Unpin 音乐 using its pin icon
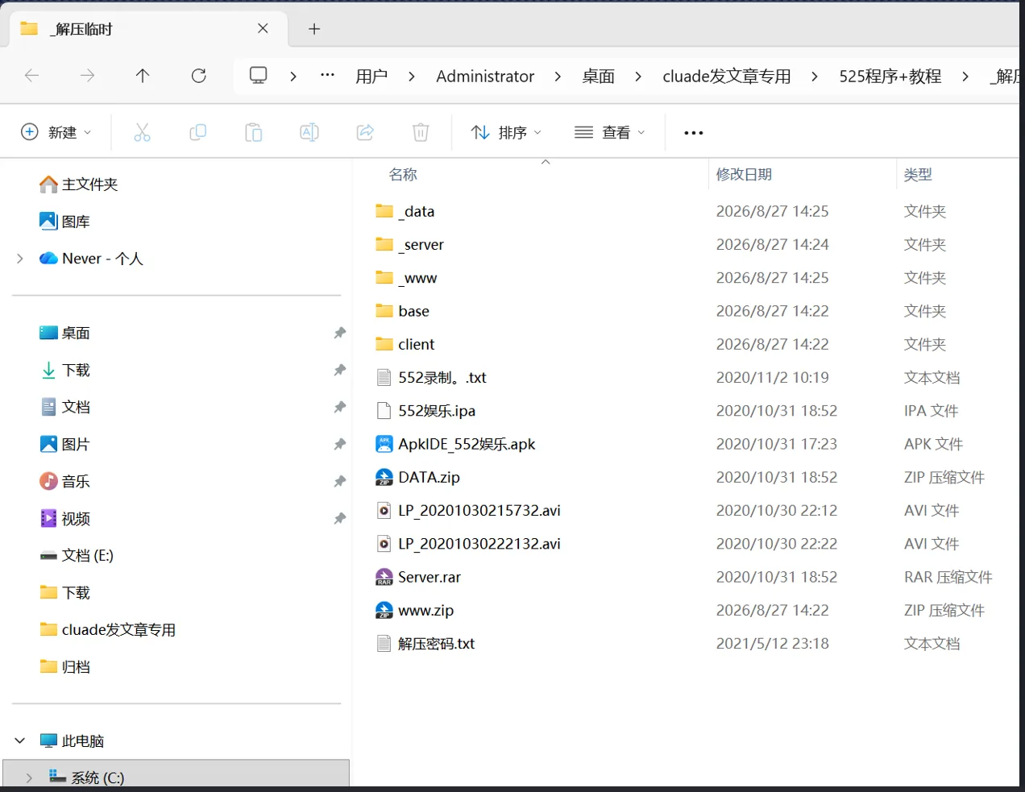The height and width of the screenshot is (792, 1025). [x=340, y=481]
